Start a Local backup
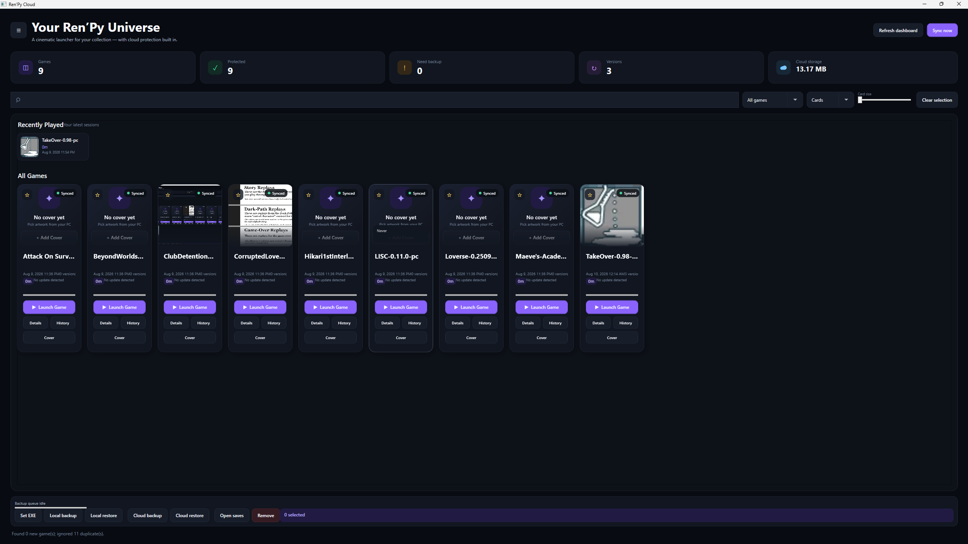The height and width of the screenshot is (544, 968). [63, 516]
